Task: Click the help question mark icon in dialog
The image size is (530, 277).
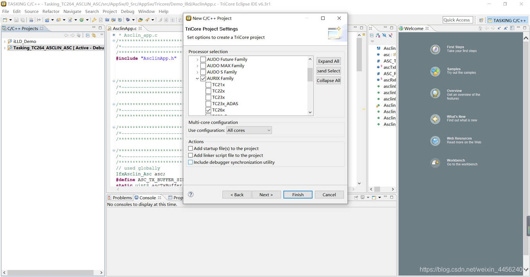Action: [191, 194]
